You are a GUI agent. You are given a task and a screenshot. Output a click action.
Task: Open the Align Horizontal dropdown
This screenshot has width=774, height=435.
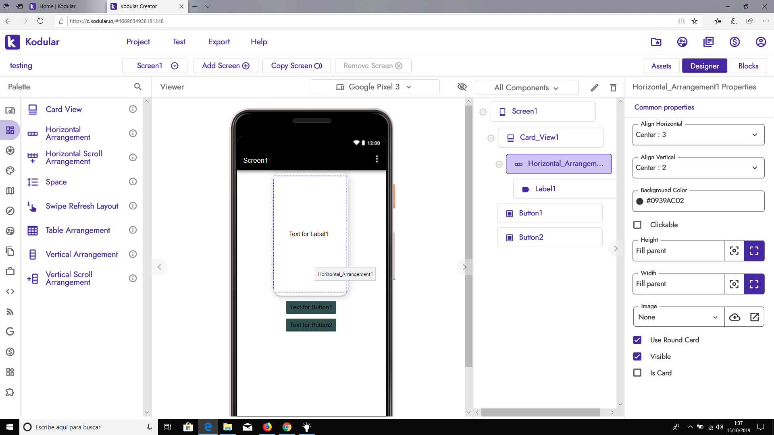(x=698, y=135)
